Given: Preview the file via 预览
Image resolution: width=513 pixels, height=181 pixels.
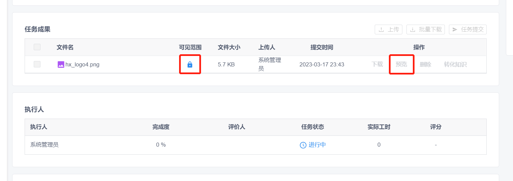Looking at the screenshot, I should pos(401,64).
